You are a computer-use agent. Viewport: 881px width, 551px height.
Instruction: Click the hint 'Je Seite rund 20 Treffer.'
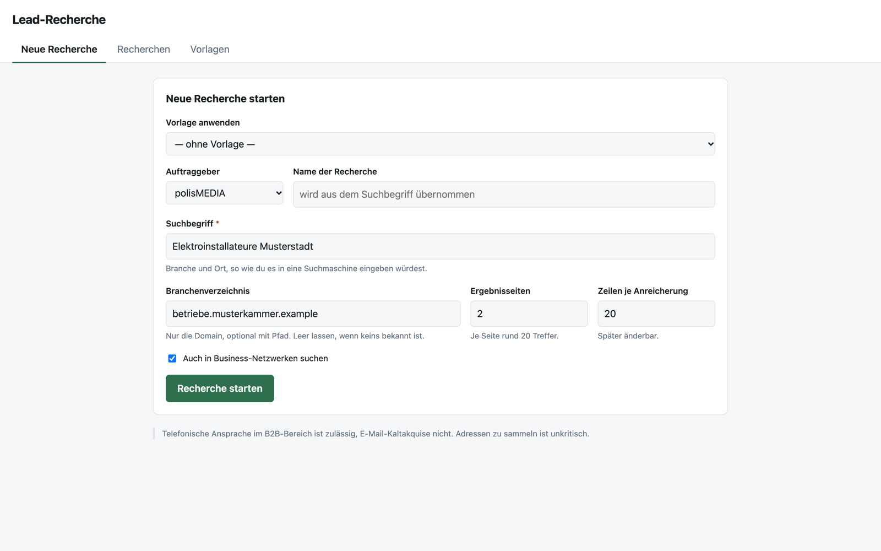coord(514,336)
